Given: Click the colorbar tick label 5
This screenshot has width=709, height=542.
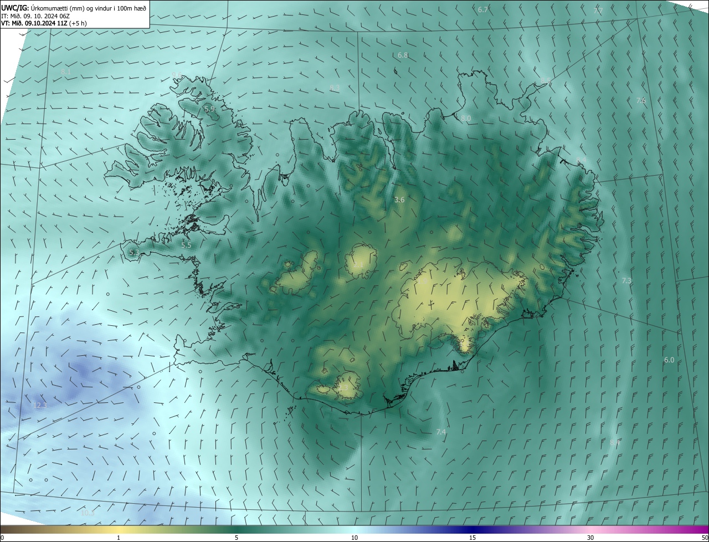Looking at the screenshot, I should [237, 538].
